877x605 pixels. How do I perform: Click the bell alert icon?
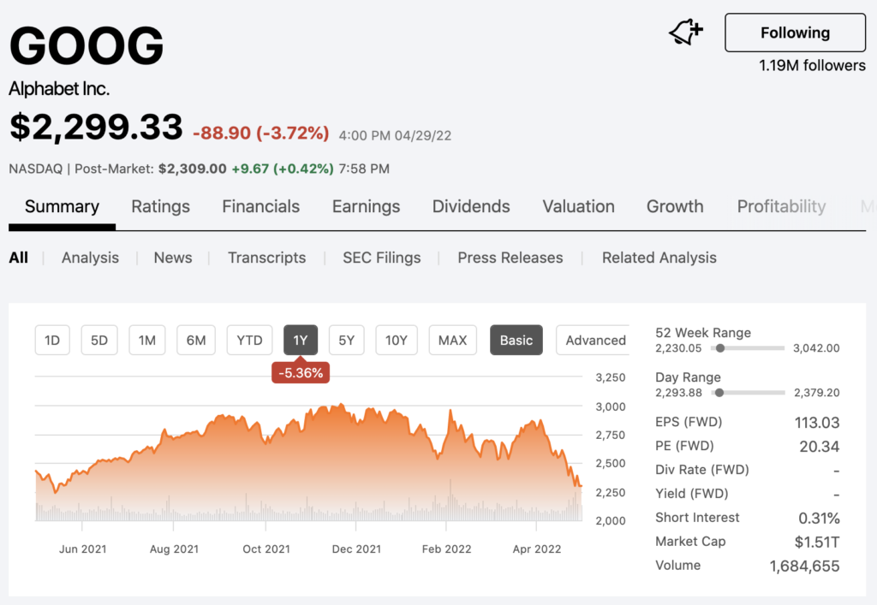click(686, 33)
